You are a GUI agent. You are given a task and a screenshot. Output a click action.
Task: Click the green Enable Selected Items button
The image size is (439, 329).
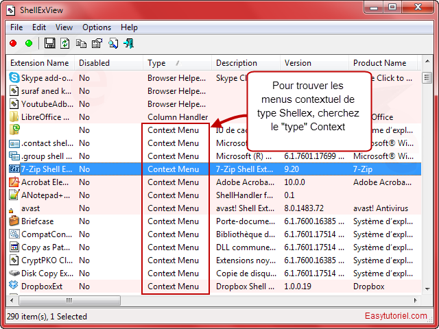pyautogui.click(x=29, y=43)
